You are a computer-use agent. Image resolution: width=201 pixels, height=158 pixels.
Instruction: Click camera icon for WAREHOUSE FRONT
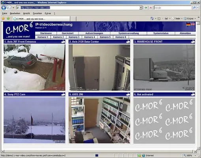pyautogui.click(x=193, y=42)
